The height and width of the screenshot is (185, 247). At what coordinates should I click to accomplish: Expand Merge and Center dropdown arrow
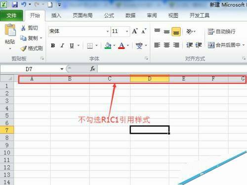244,45
